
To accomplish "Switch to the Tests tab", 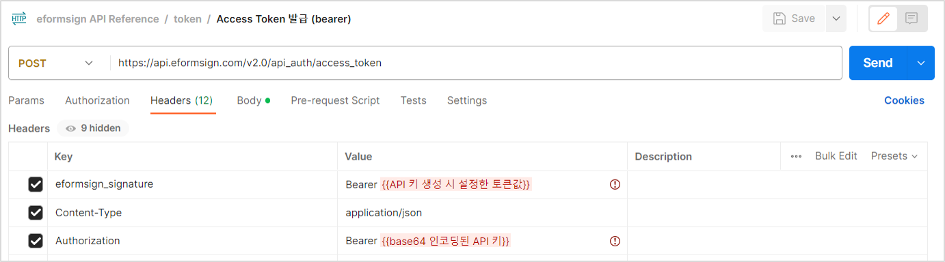I will [x=413, y=100].
